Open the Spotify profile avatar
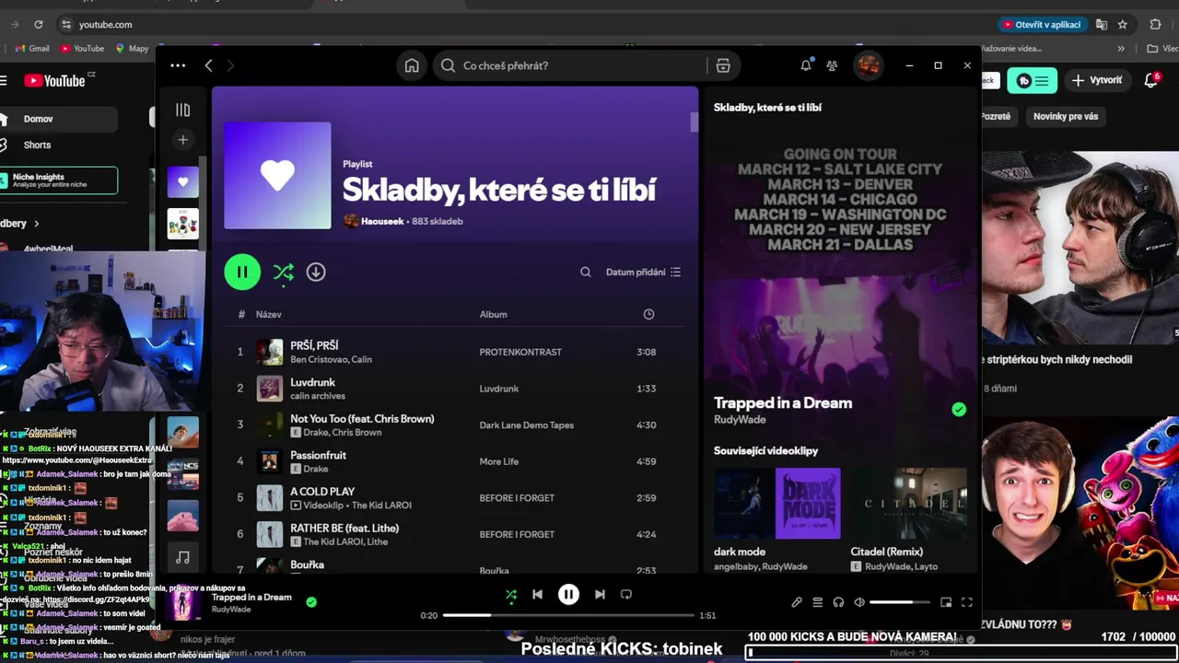The height and width of the screenshot is (663, 1179). (868, 65)
